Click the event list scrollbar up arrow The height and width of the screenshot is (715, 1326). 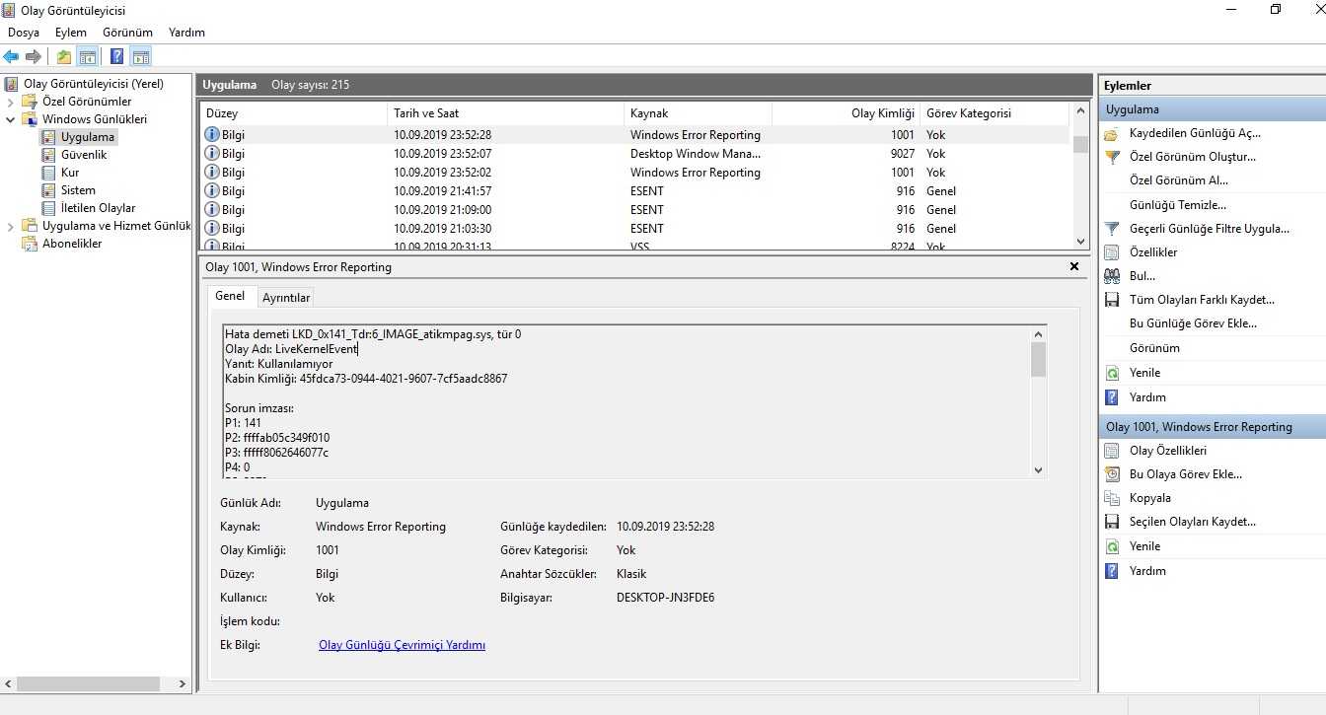[x=1080, y=112]
